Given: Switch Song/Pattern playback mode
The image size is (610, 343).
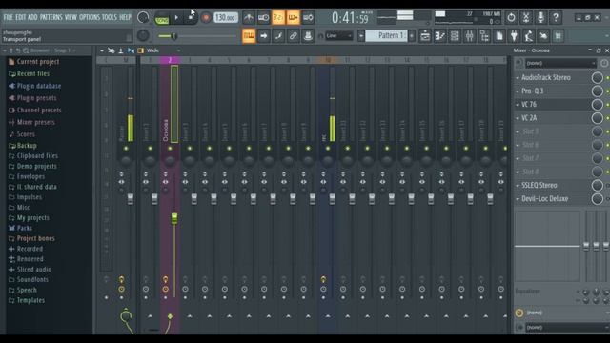Looking at the screenshot, I should click(x=162, y=19).
